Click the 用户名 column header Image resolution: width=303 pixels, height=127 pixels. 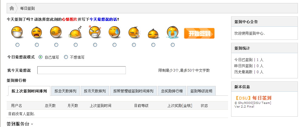point(16,106)
